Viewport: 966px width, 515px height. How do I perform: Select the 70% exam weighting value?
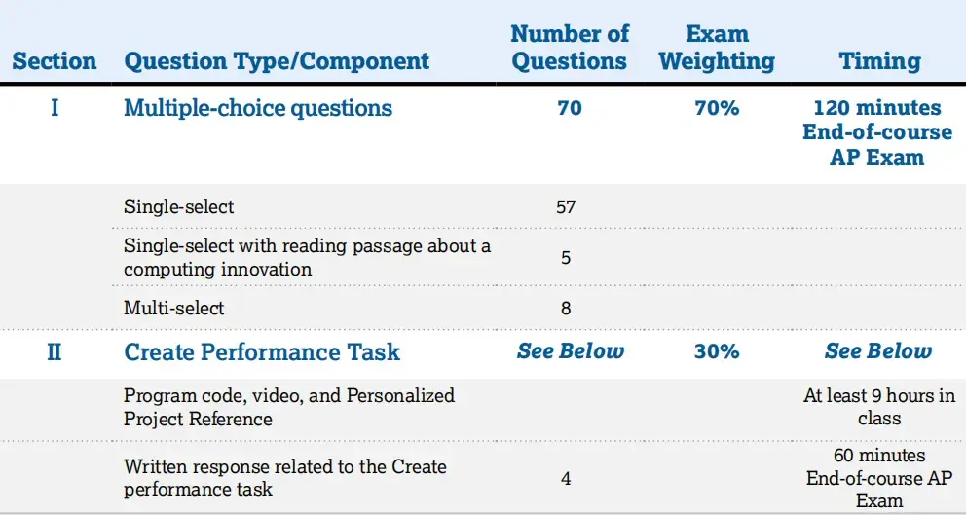[x=717, y=108]
